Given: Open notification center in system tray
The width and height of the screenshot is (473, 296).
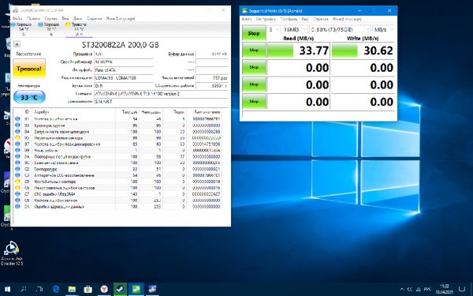Looking at the screenshot, I should pyautogui.click(x=462, y=289).
